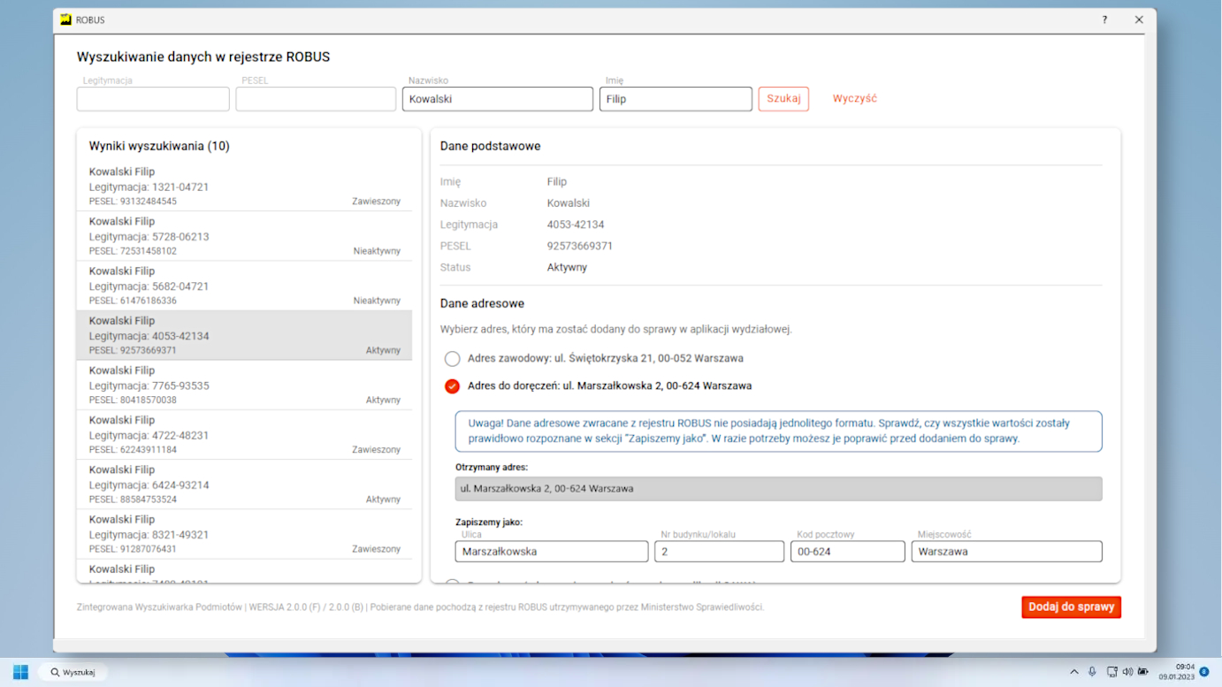Click the PESEL value 92573669371 in details
The image size is (1222, 687).
point(580,246)
